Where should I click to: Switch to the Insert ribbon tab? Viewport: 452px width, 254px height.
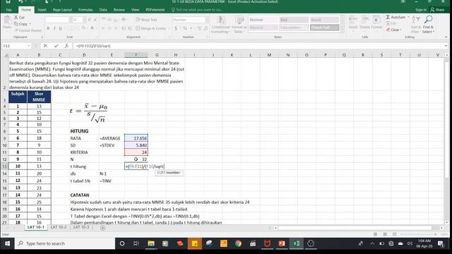click(x=42, y=10)
